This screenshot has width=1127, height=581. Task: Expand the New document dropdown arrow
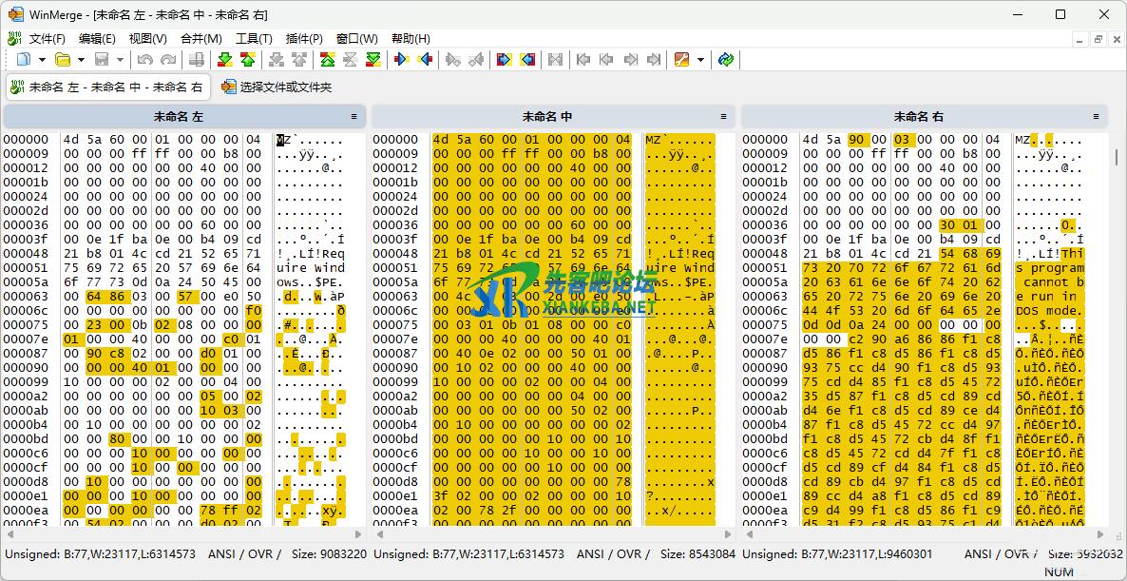[40, 60]
